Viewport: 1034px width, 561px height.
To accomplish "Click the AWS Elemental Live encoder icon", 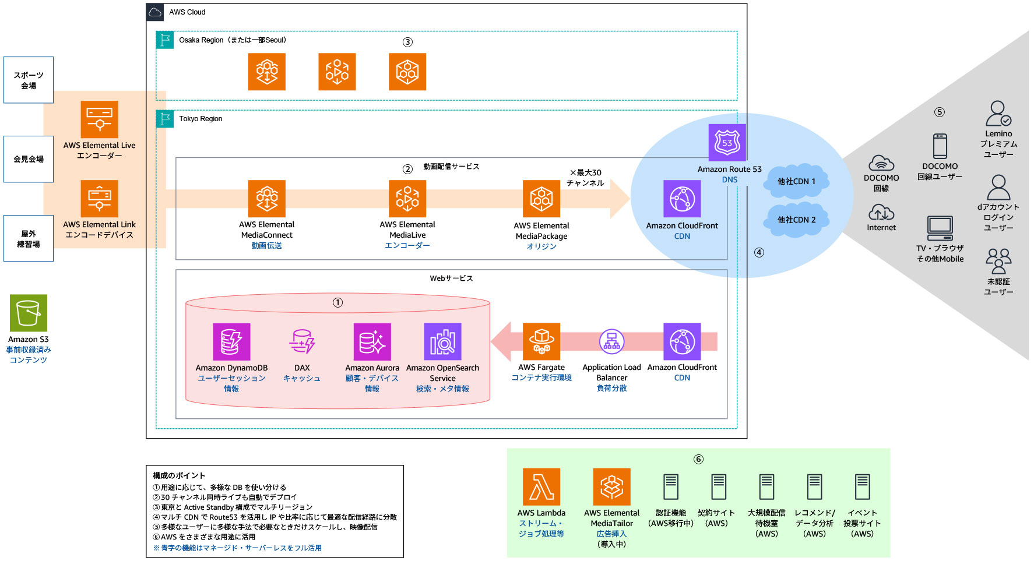I will [x=99, y=119].
